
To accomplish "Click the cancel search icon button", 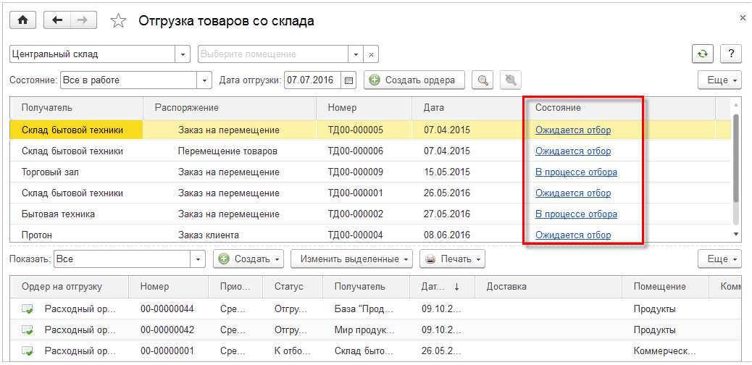I will click(511, 80).
